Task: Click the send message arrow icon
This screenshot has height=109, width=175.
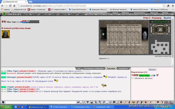Action: pos(78,102)
